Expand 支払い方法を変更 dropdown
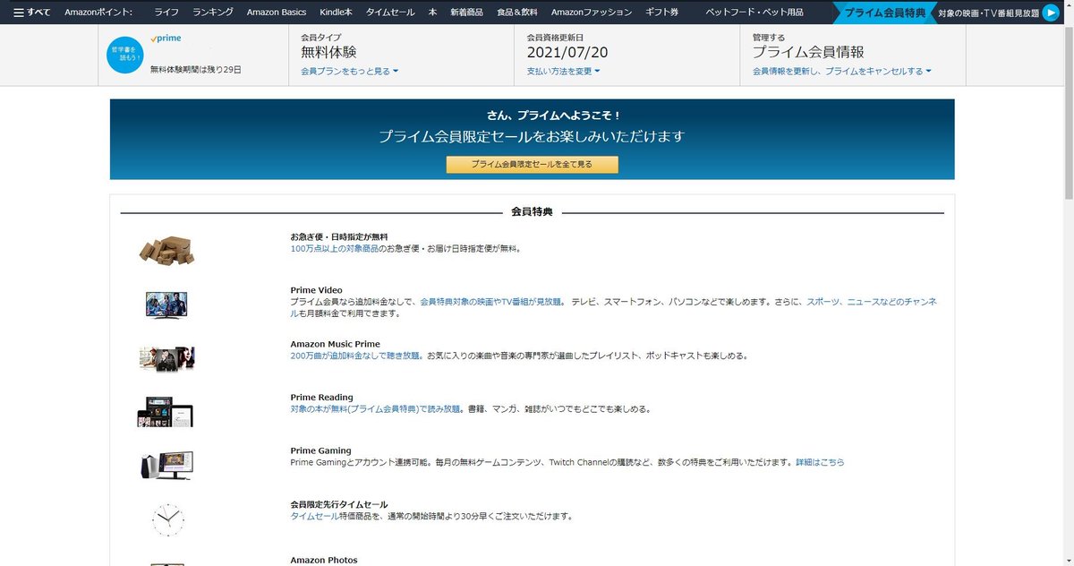 coord(563,71)
